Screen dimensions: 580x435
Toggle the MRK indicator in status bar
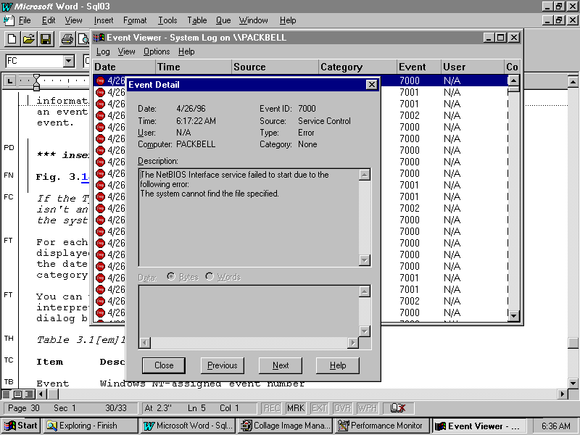point(295,408)
